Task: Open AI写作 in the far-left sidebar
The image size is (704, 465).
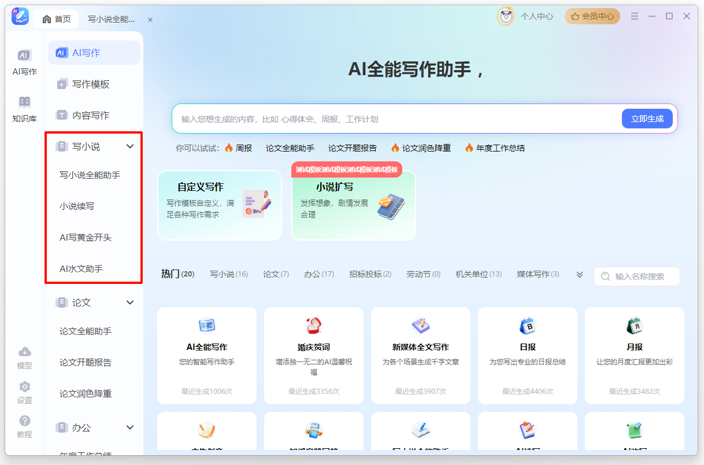Action: coord(24,62)
